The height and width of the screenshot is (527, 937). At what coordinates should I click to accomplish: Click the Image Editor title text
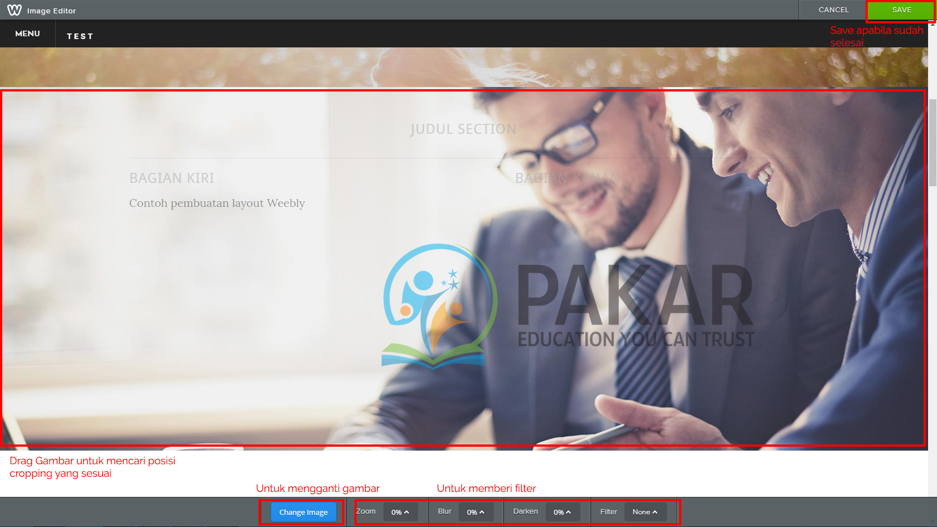[51, 11]
